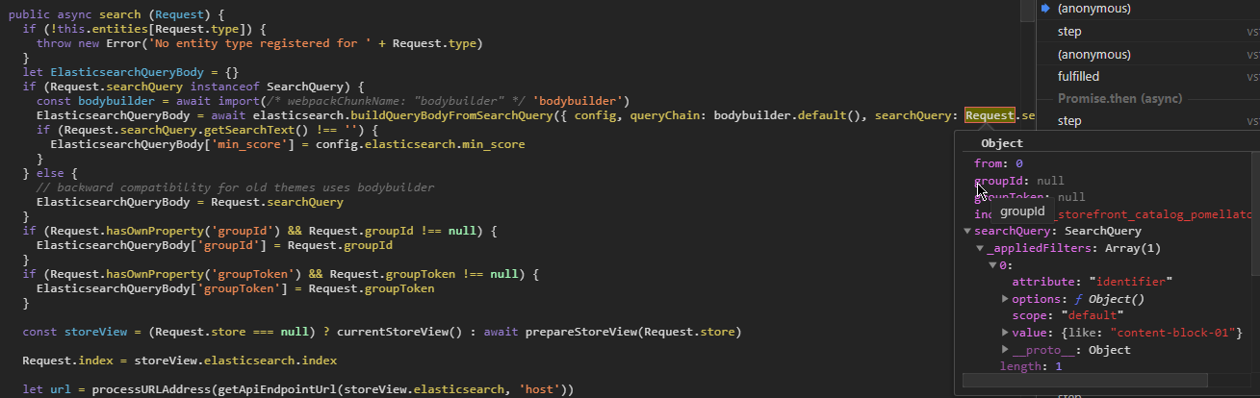Expand the __proto__: Object property

point(1005,350)
